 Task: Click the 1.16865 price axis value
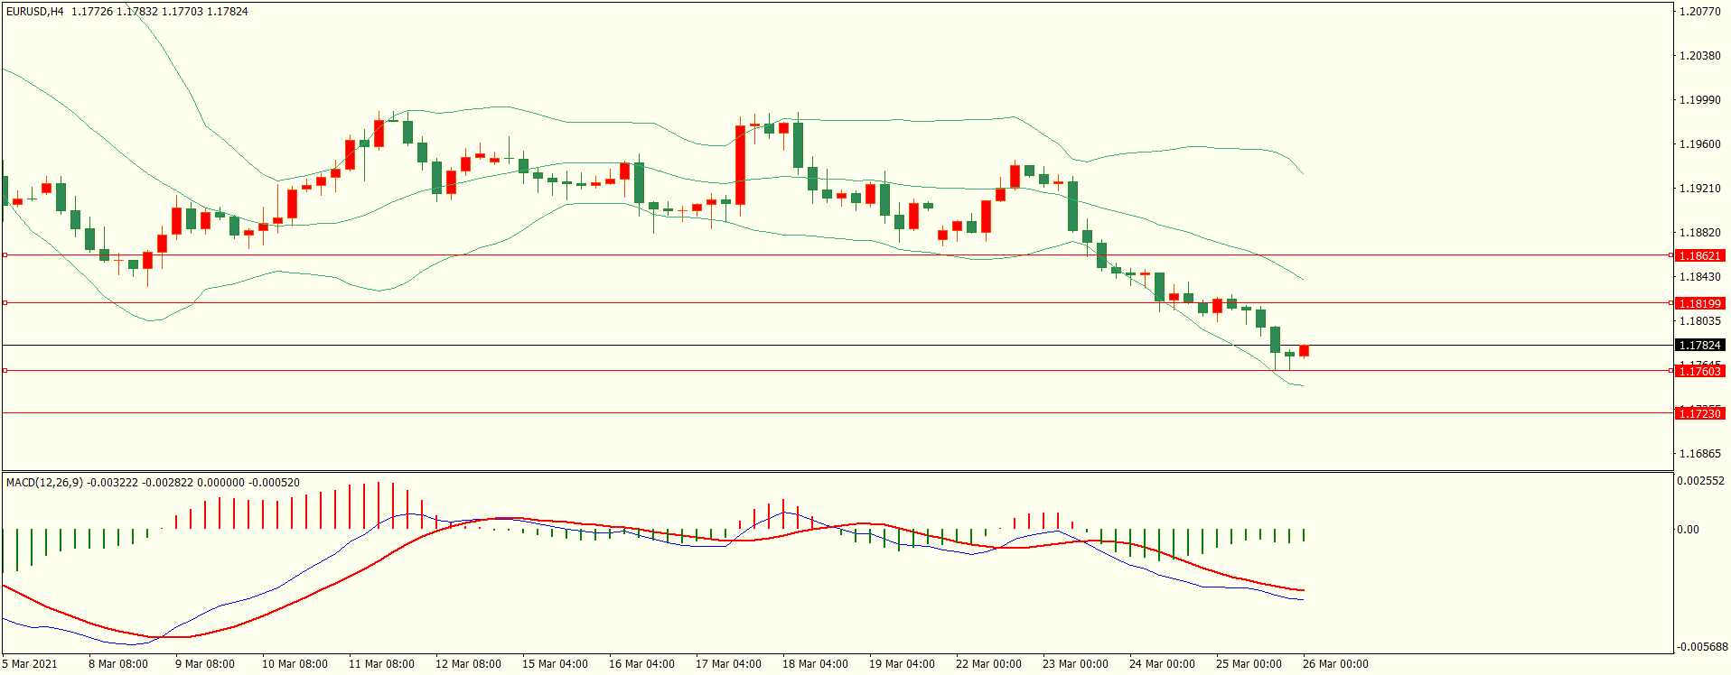[1699, 454]
